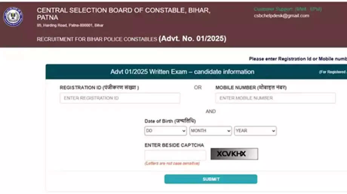The width and height of the screenshot is (347, 194).
Task: Click the ENTER BESIDE CAPTCHA label
Action: 174,145
